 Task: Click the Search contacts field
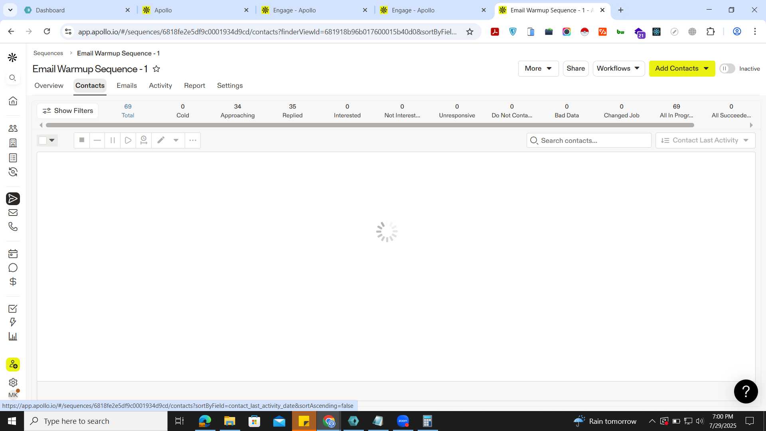pyautogui.click(x=589, y=140)
